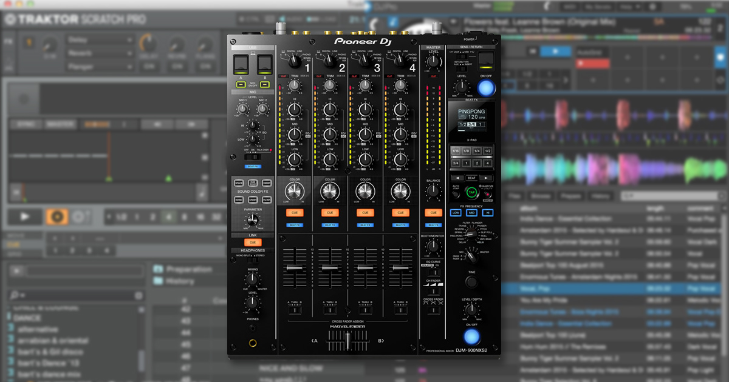The image size is (729, 382).
Task: Select the X-PAD beat button labeled 2
Action: tap(477, 163)
